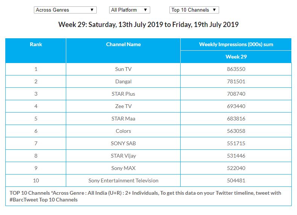Viewport: 297px width, 215px height.
Task: Click the STAR Vijay channel cell
Action: 123,156
